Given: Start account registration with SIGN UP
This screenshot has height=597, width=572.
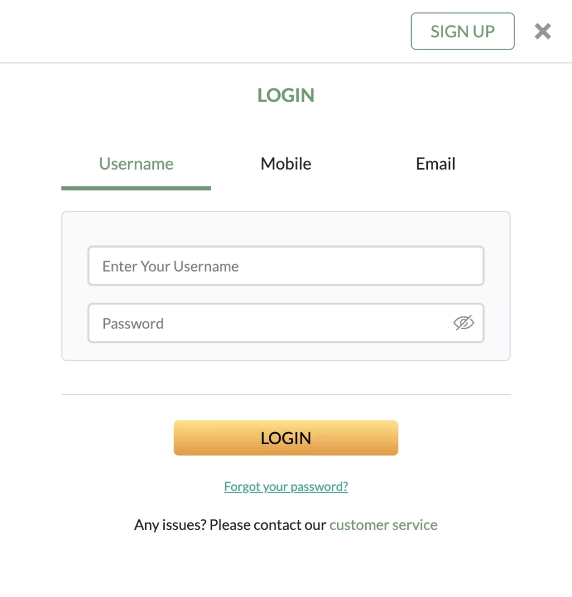Looking at the screenshot, I should [x=462, y=31].
